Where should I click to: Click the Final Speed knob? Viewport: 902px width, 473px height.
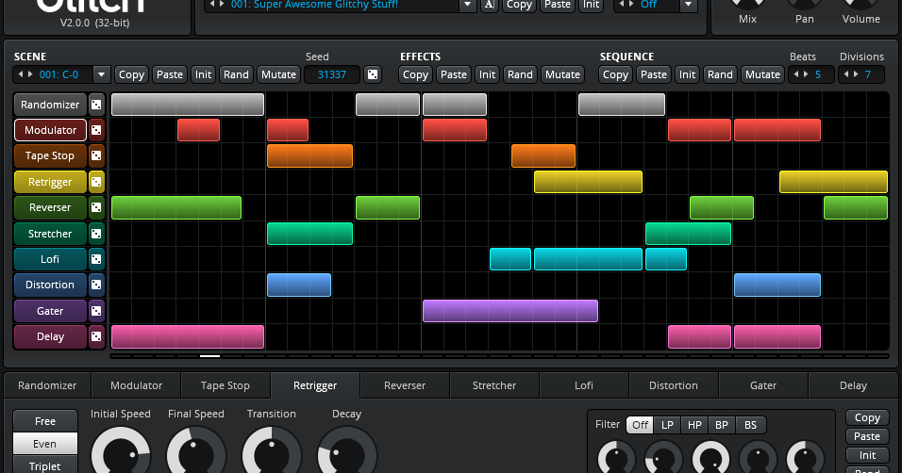pos(196,454)
